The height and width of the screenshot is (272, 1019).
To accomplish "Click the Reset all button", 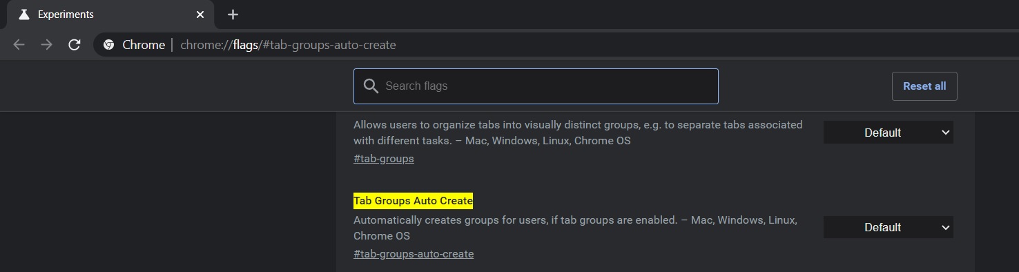I will (924, 86).
